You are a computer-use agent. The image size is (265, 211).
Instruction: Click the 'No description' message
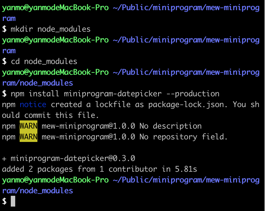pos(171,126)
